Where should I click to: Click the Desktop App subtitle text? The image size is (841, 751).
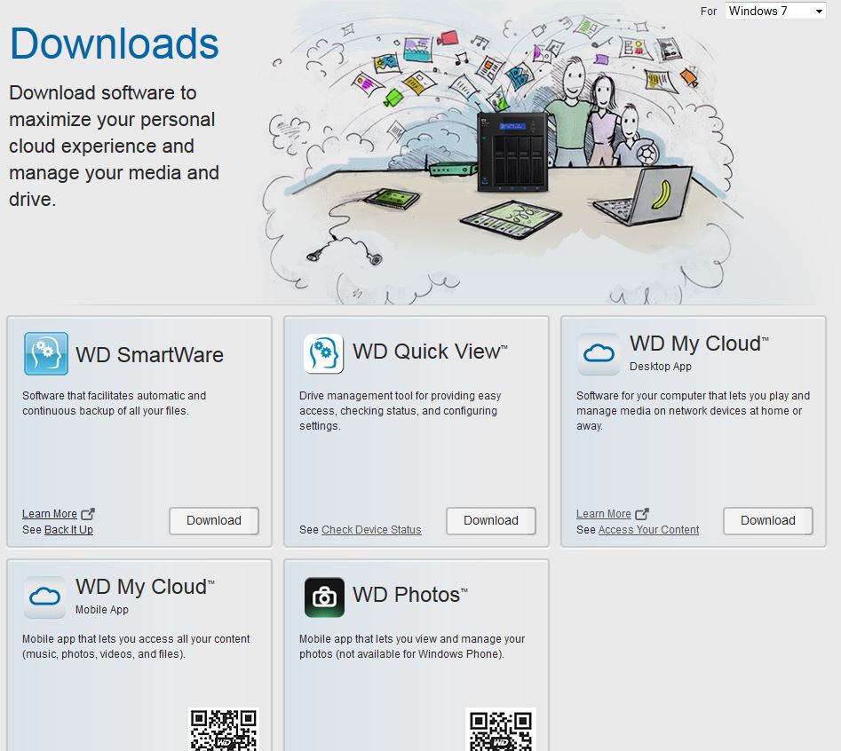point(660,367)
